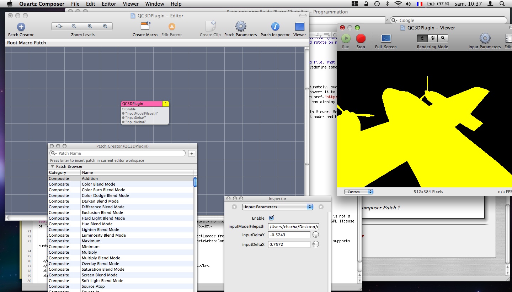Click the add patch plus button
Image resolution: width=512 pixels, height=292 pixels.
[x=191, y=154]
